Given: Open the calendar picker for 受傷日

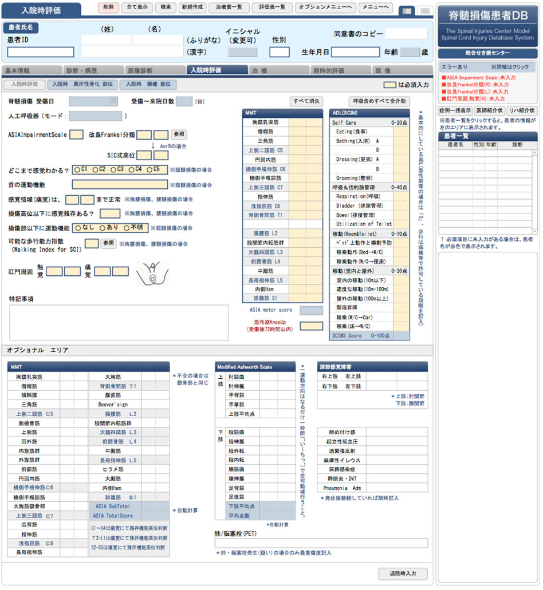Looking at the screenshot, I should click(114, 101).
